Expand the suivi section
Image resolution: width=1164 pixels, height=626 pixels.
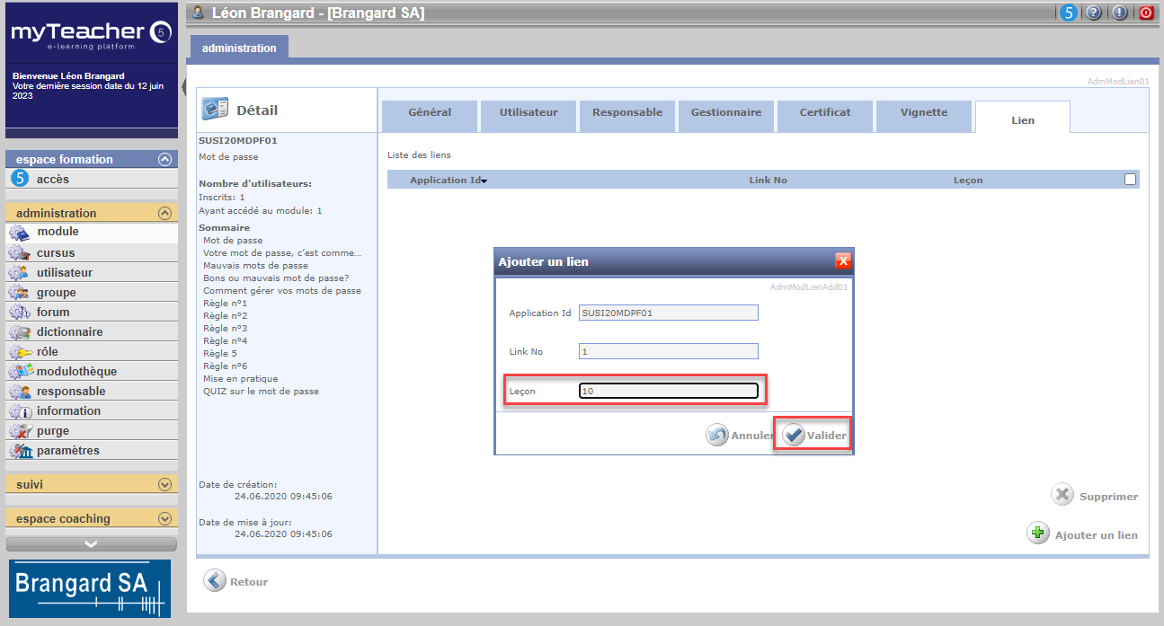(164, 485)
